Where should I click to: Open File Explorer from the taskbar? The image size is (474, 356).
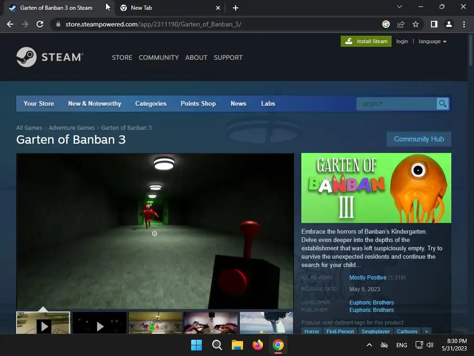point(237,345)
